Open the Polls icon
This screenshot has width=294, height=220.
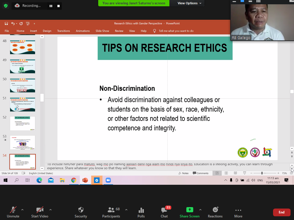point(141,210)
